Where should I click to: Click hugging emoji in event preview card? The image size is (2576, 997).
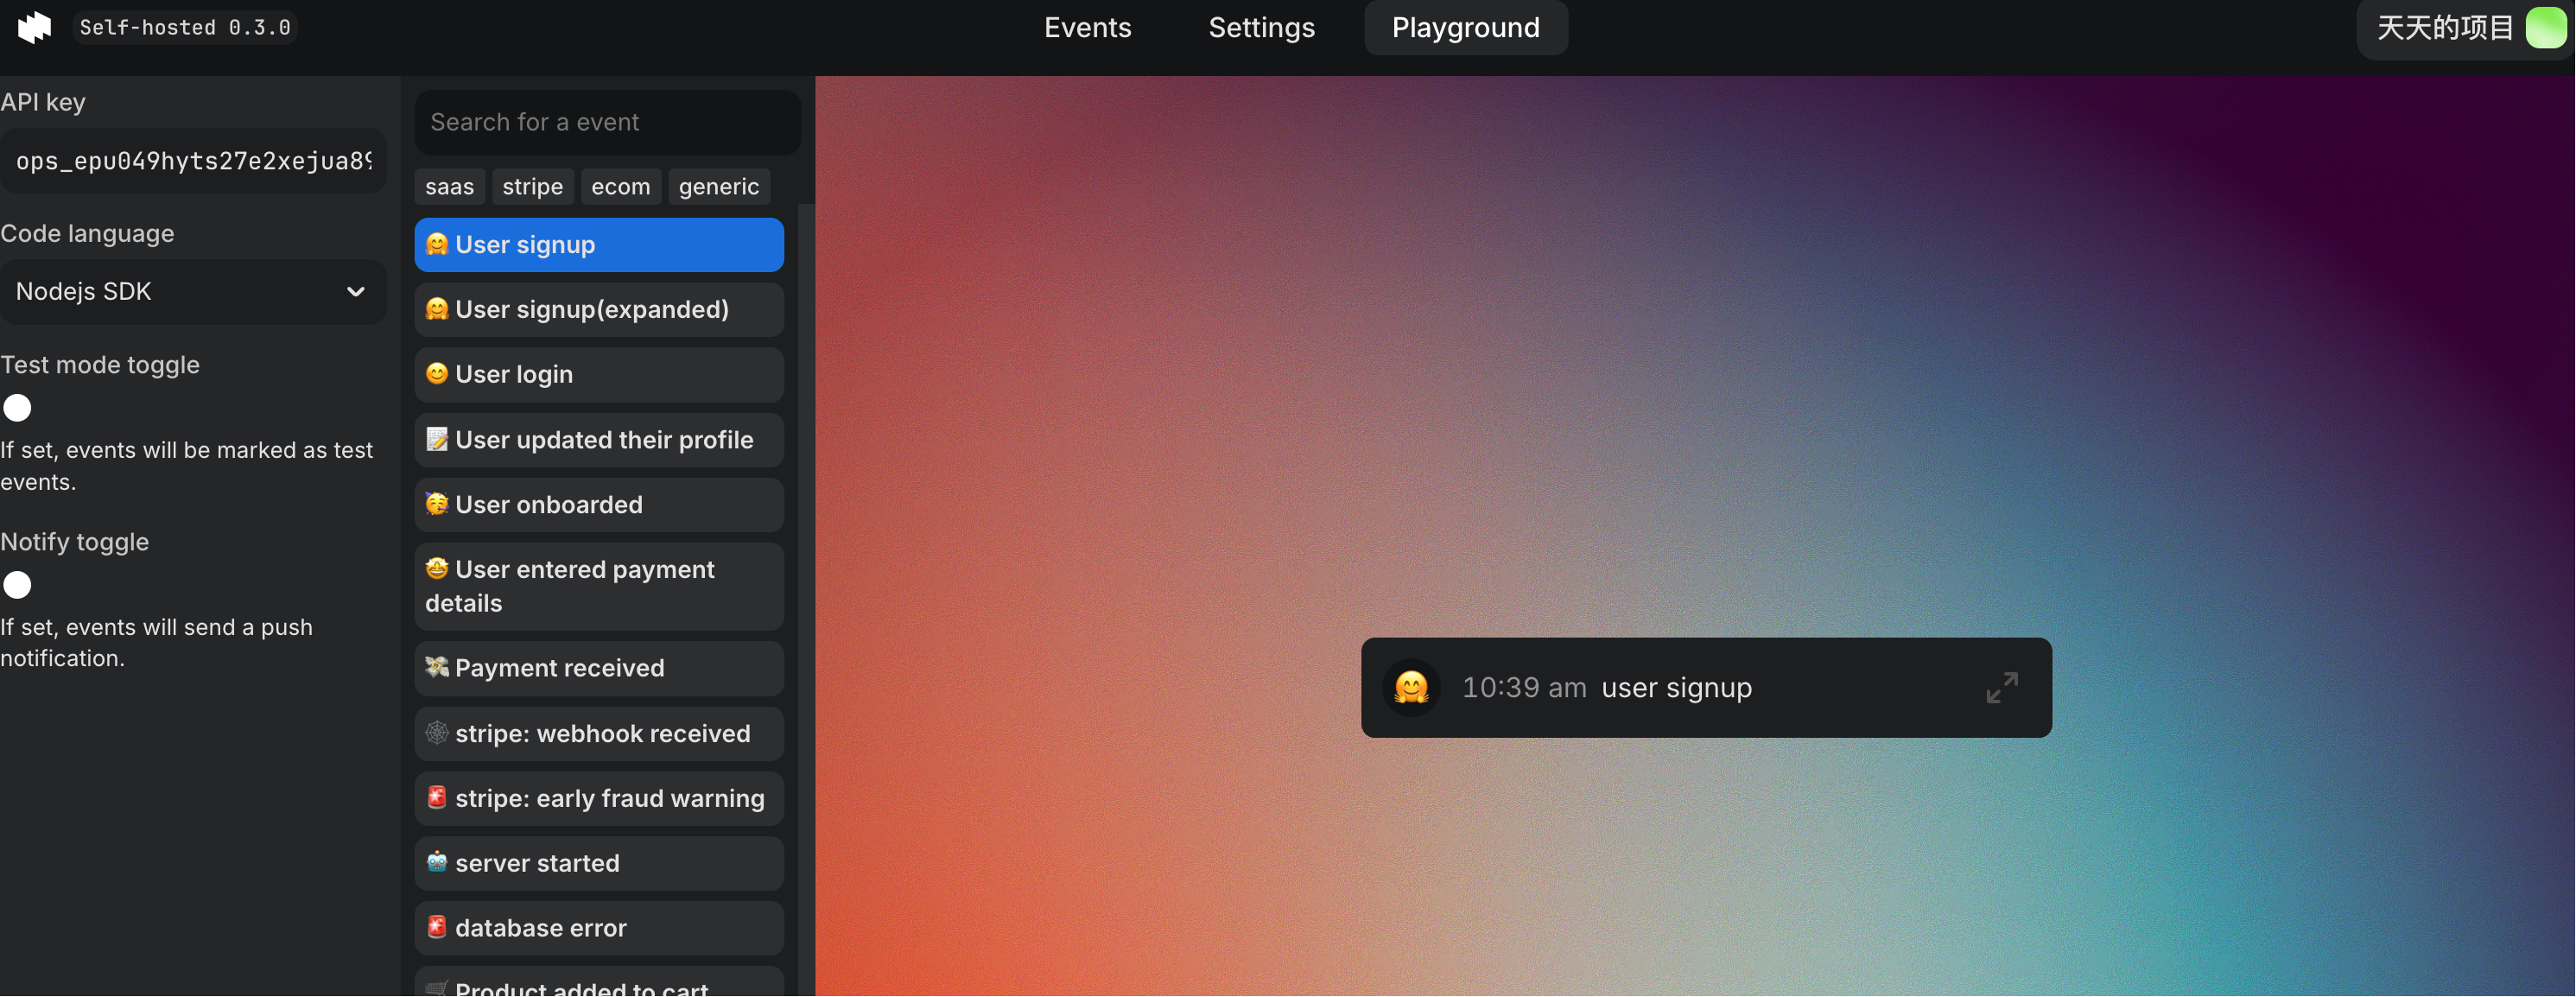point(1411,688)
